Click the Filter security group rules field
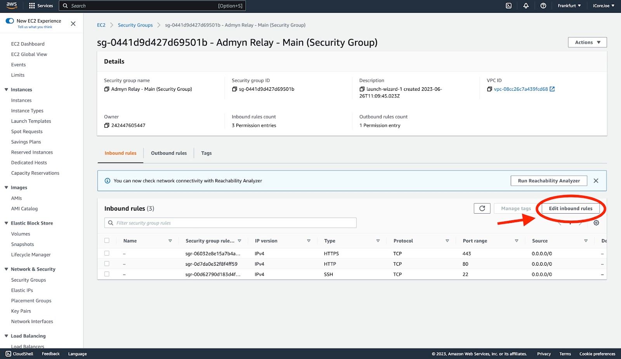 [x=230, y=223]
